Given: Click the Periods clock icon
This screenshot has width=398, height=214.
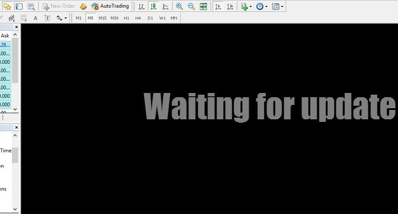Looking at the screenshot, I should (x=260, y=6).
